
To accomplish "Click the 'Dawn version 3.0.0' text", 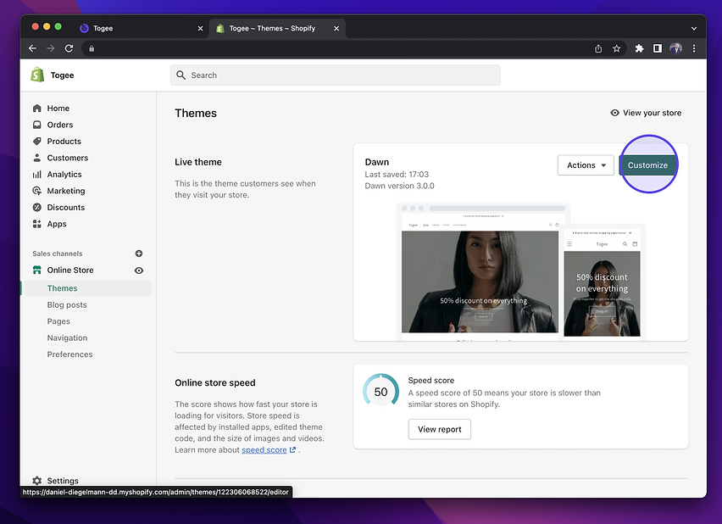I will [x=399, y=186].
